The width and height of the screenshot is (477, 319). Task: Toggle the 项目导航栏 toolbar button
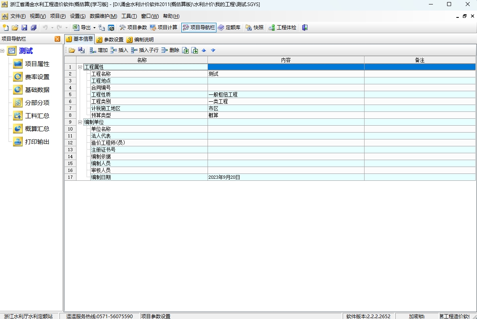point(199,28)
